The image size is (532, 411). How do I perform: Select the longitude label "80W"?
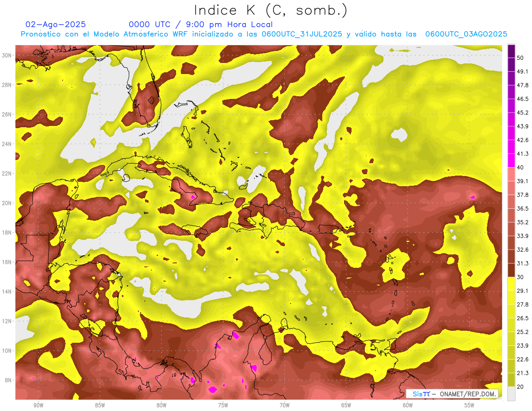(161, 405)
